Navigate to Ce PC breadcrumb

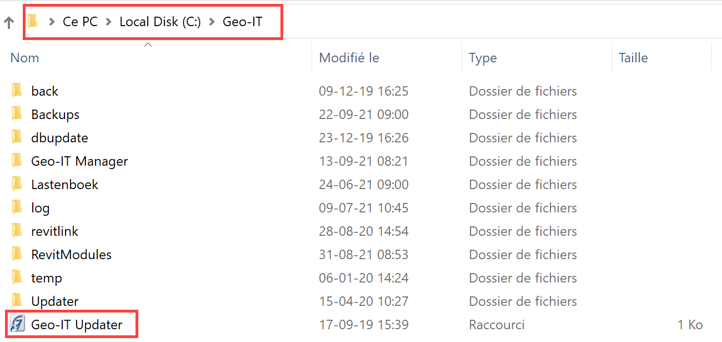81,22
